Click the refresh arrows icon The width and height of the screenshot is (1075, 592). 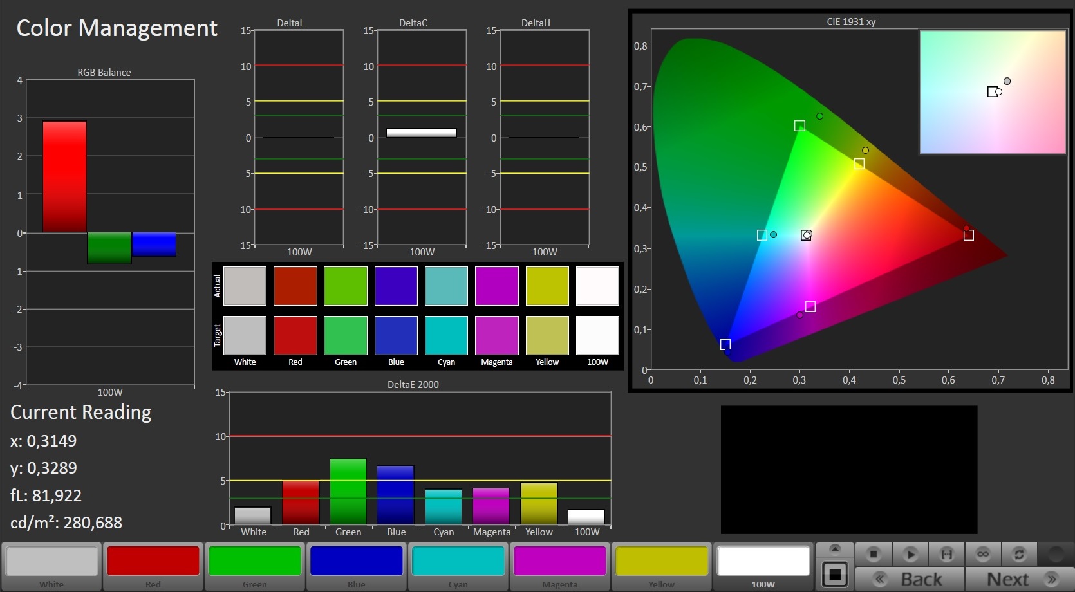click(x=1019, y=554)
